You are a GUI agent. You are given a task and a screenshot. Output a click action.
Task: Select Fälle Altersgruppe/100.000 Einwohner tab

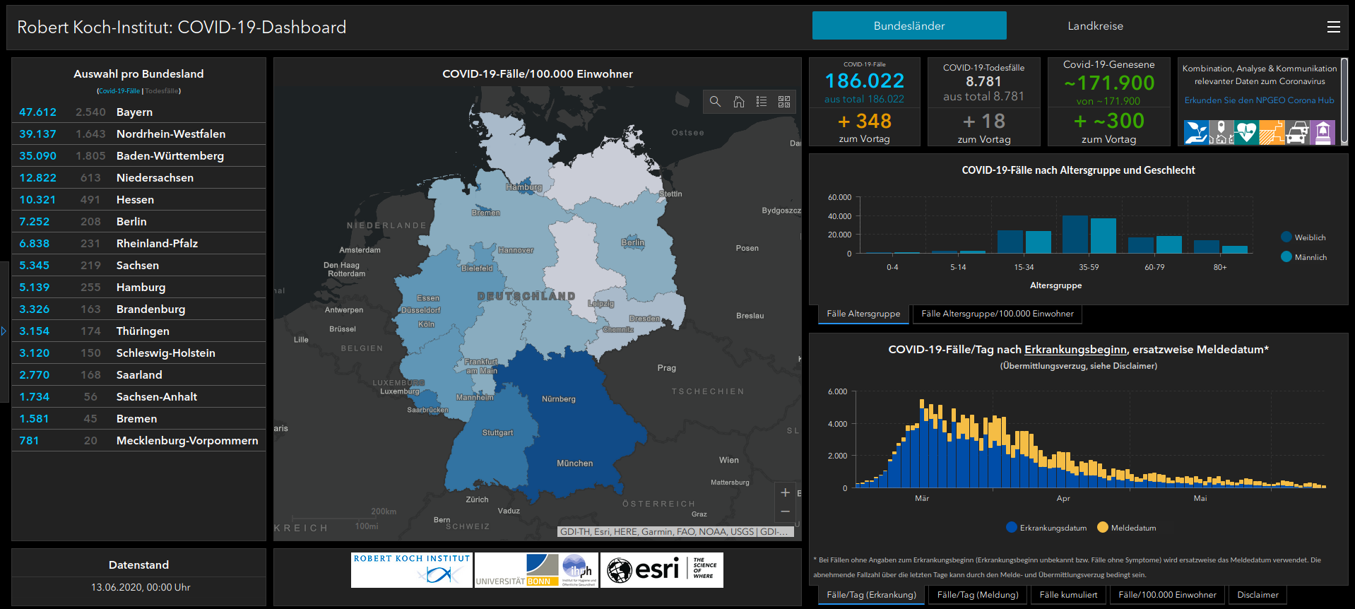pyautogui.click(x=997, y=314)
